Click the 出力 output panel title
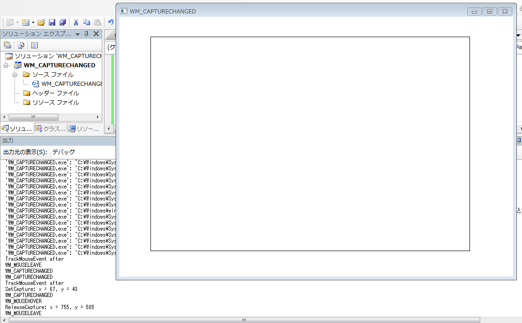Screen dimensions: 522x323 [8, 141]
